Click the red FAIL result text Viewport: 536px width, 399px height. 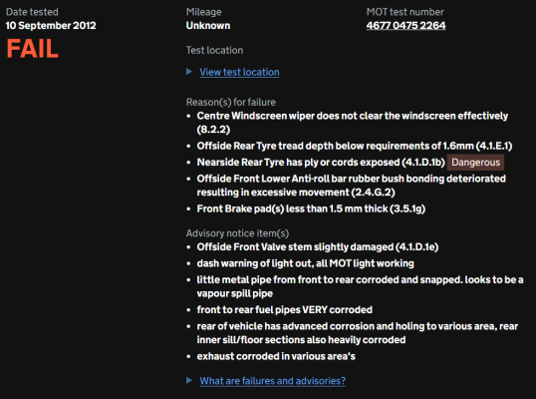click(33, 49)
